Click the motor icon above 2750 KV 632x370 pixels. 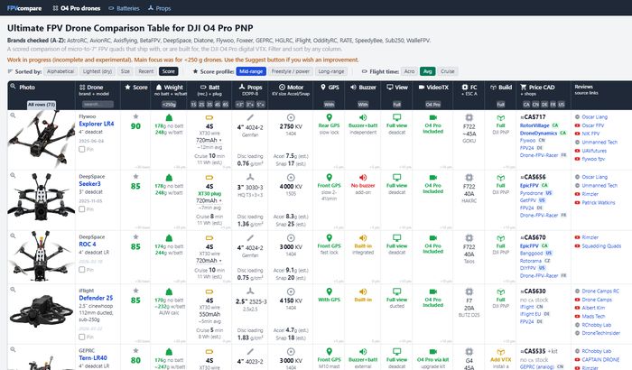click(x=291, y=117)
